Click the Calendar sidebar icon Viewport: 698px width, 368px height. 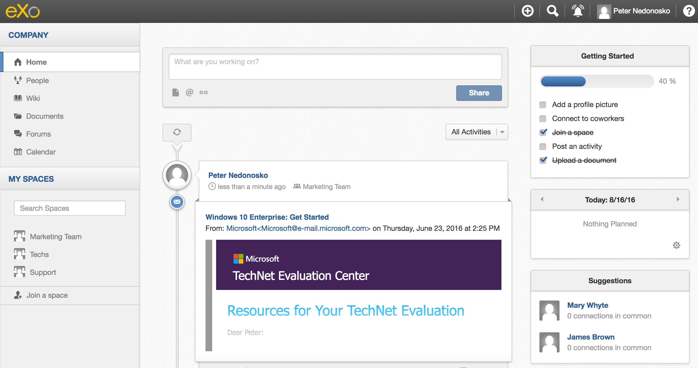(x=18, y=152)
